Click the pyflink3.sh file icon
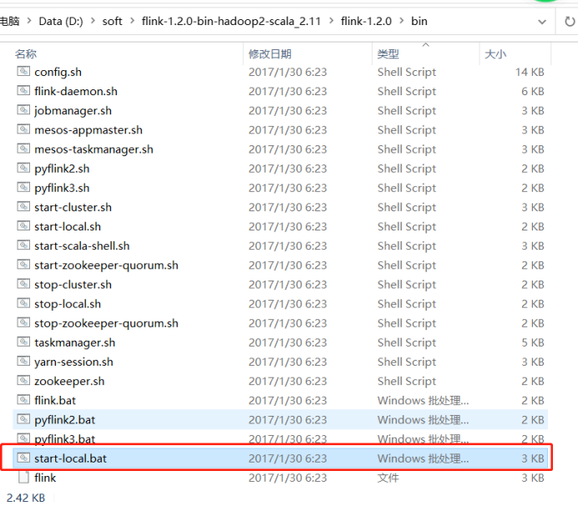 (x=23, y=187)
